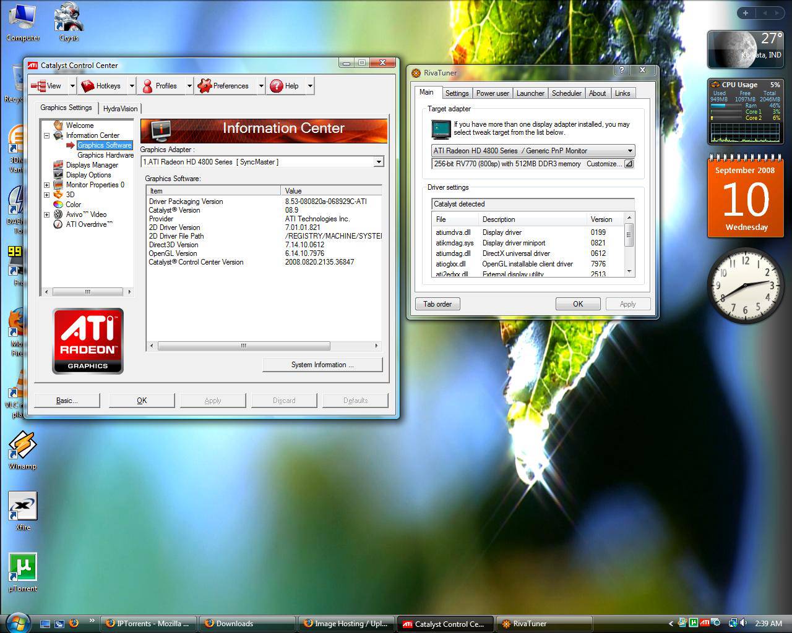This screenshot has height=633, width=792.
Task: Open the View toolbar button
Action: (48, 86)
